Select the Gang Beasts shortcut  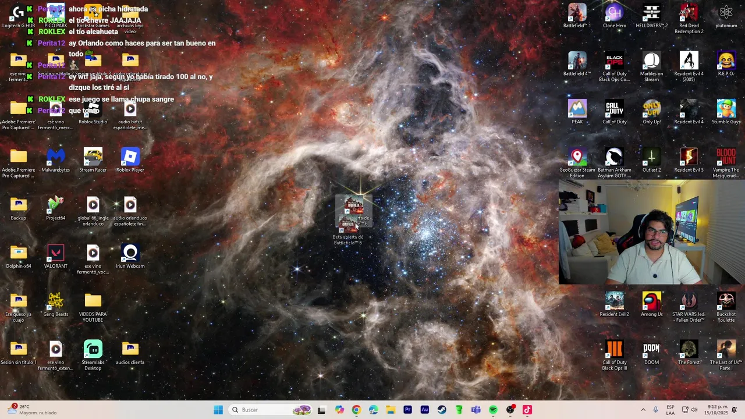tap(55, 305)
